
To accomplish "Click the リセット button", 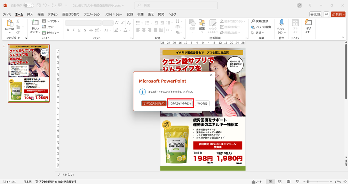I will tap(48, 27).
